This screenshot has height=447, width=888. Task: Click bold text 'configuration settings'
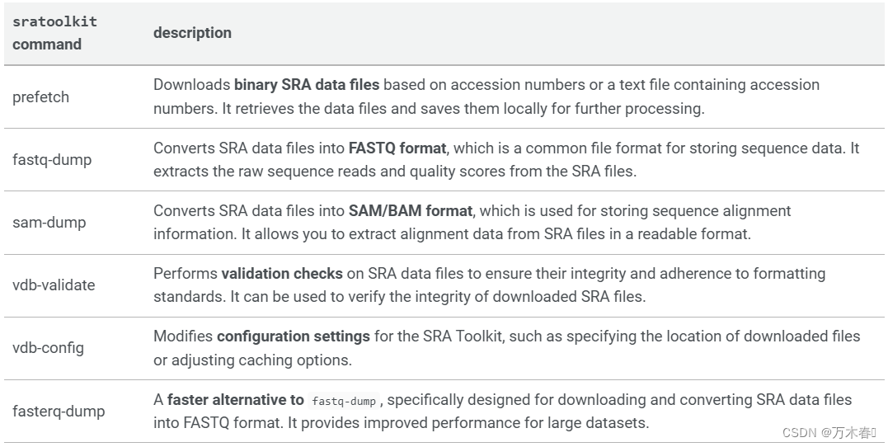point(294,336)
